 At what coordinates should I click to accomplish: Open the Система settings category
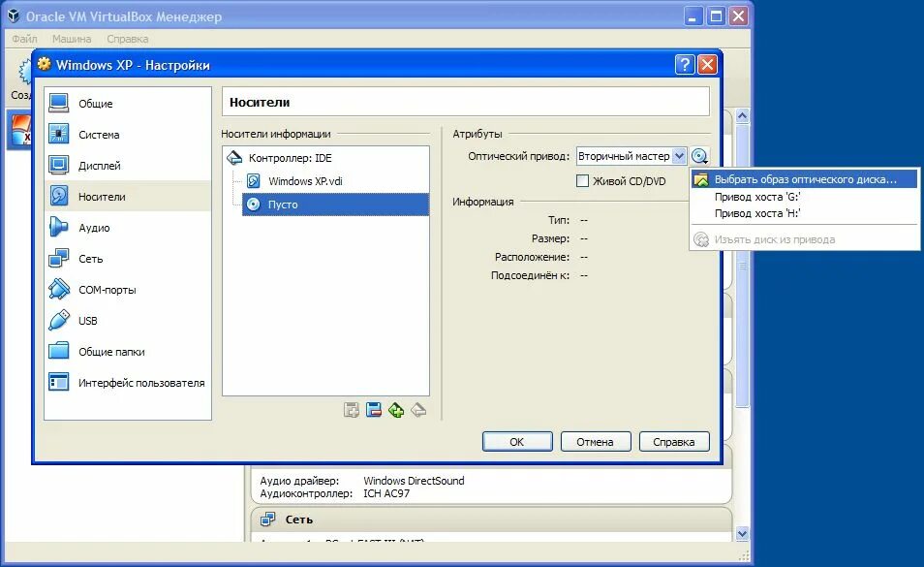(x=127, y=135)
